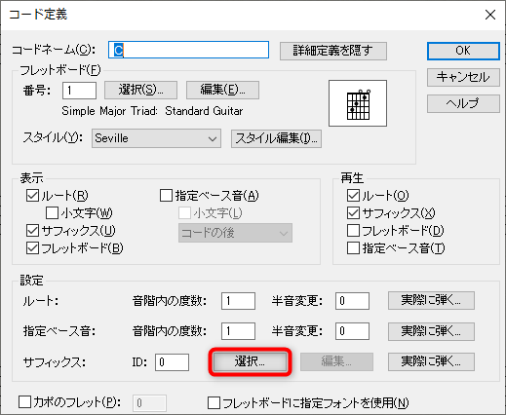Click the フレットボード 番号 field
Viewport: 506px width, 415px height.
click(79, 90)
